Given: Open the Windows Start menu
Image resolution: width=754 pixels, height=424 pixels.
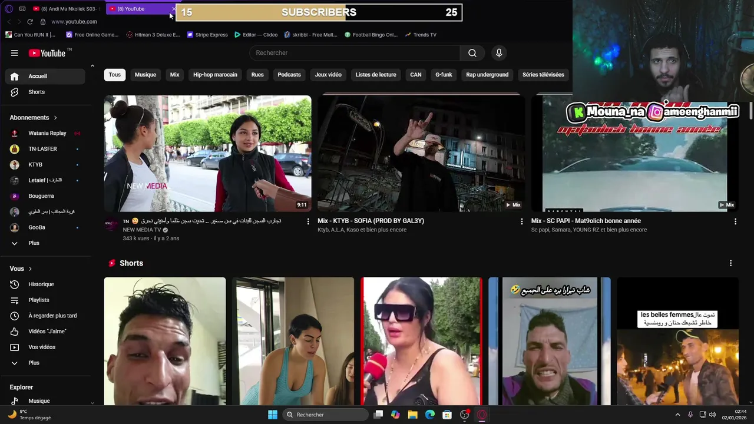Looking at the screenshot, I should 273,415.
